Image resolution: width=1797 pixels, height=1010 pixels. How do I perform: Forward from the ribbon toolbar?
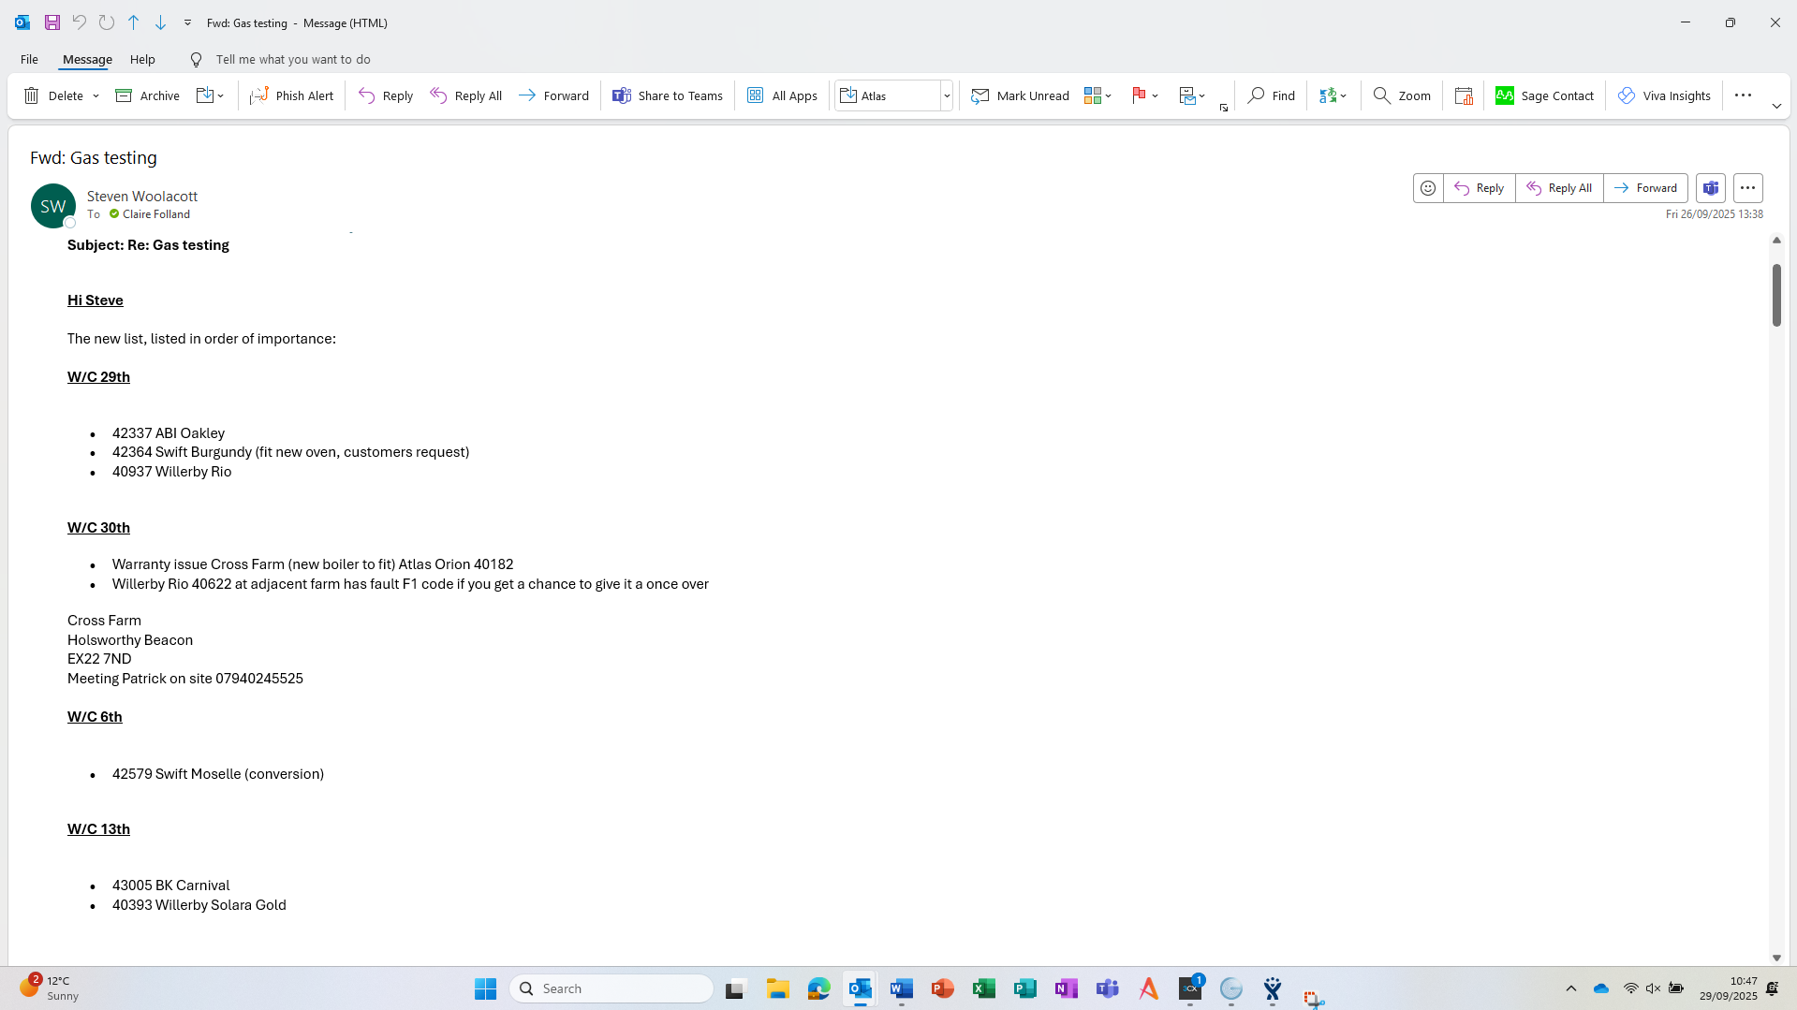(x=553, y=95)
